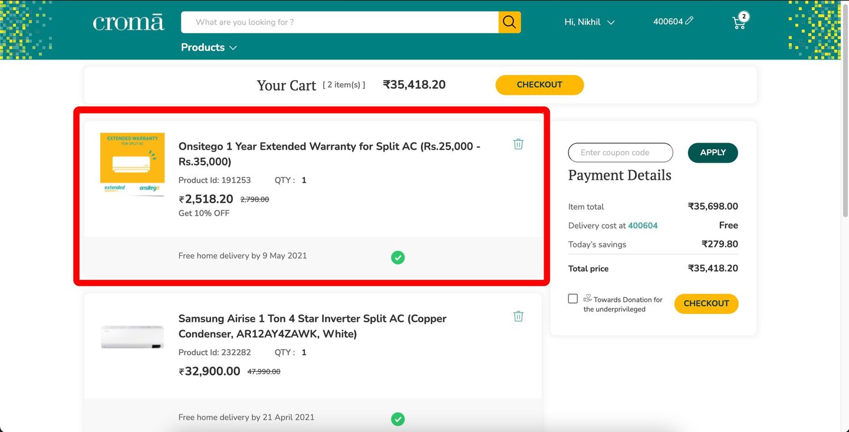Click green checkmark beside 9 May delivery
Screen dimensions: 849x432
tap(398, 258)
